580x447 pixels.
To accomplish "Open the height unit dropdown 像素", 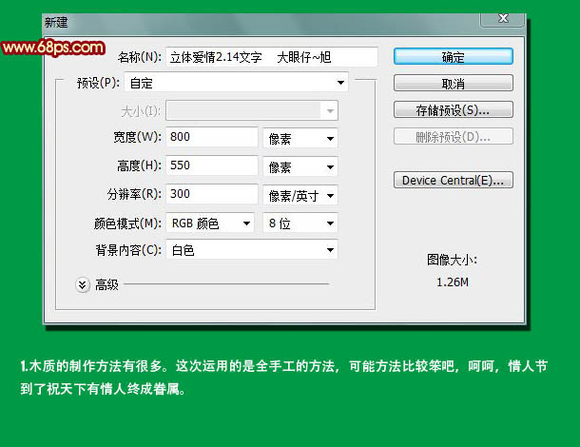I will coord(300,166).
